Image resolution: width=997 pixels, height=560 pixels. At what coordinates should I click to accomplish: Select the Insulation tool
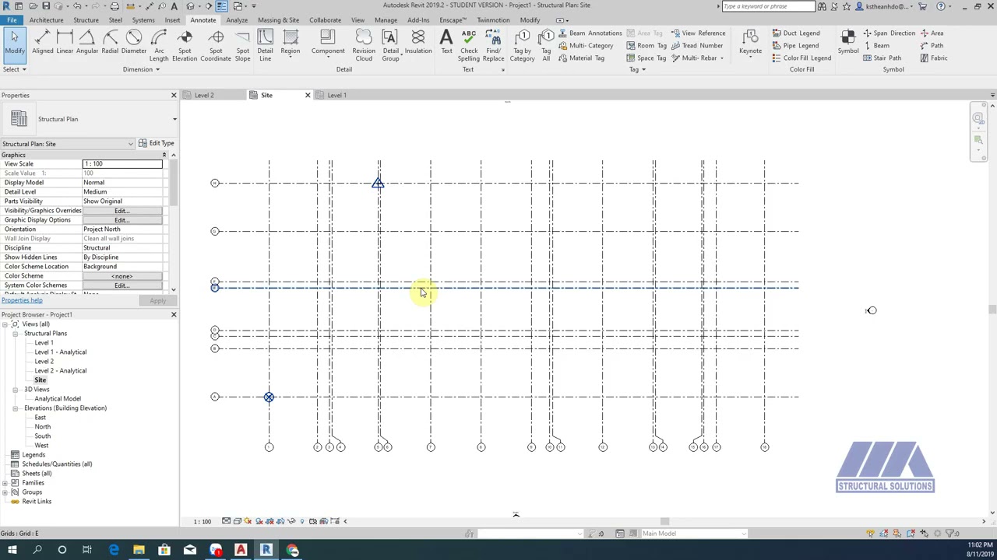tap(418, 43)
